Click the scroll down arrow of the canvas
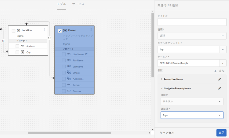Viewport: 229px width, 138px height. [153, 129]
